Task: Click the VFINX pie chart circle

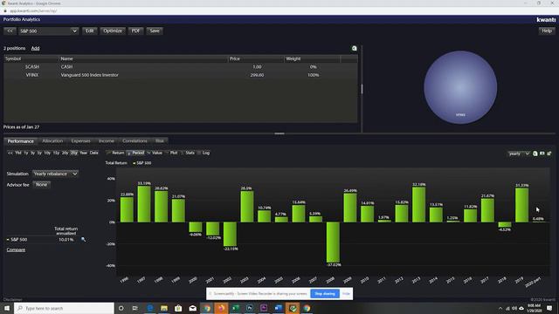Action: click(x=460, y=87)
